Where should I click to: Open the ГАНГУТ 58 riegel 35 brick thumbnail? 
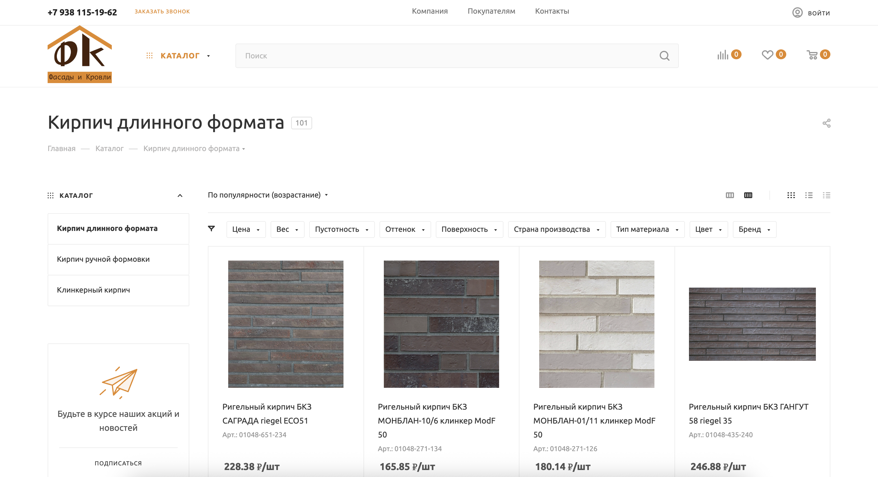coord(752,324)
